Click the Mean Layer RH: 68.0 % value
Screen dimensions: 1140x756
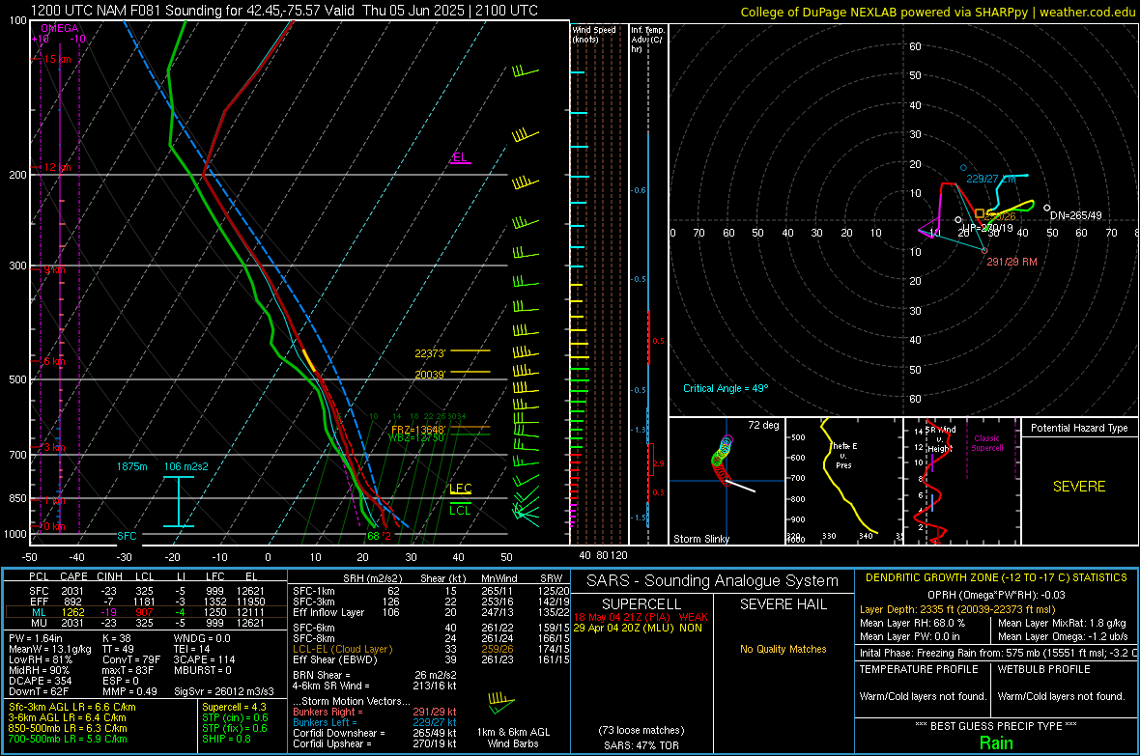[x=912, y=623]
